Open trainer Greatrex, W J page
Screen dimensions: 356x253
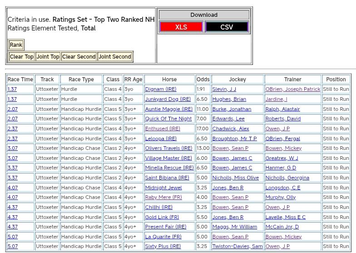[x=282, y=158]
